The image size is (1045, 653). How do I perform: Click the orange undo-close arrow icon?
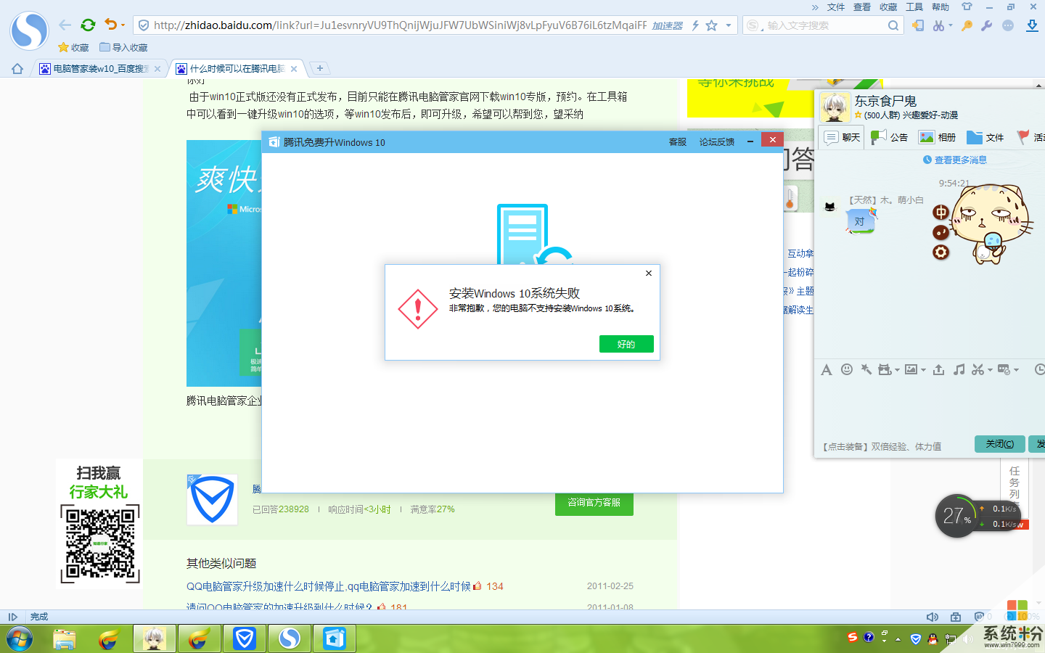[x=110, y=25]
